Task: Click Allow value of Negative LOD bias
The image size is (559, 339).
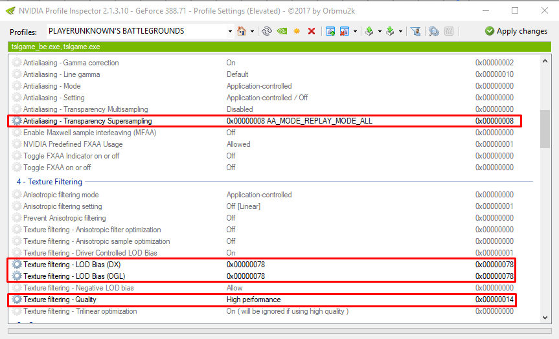Action: pyautogui.click(x=234, y=288)
